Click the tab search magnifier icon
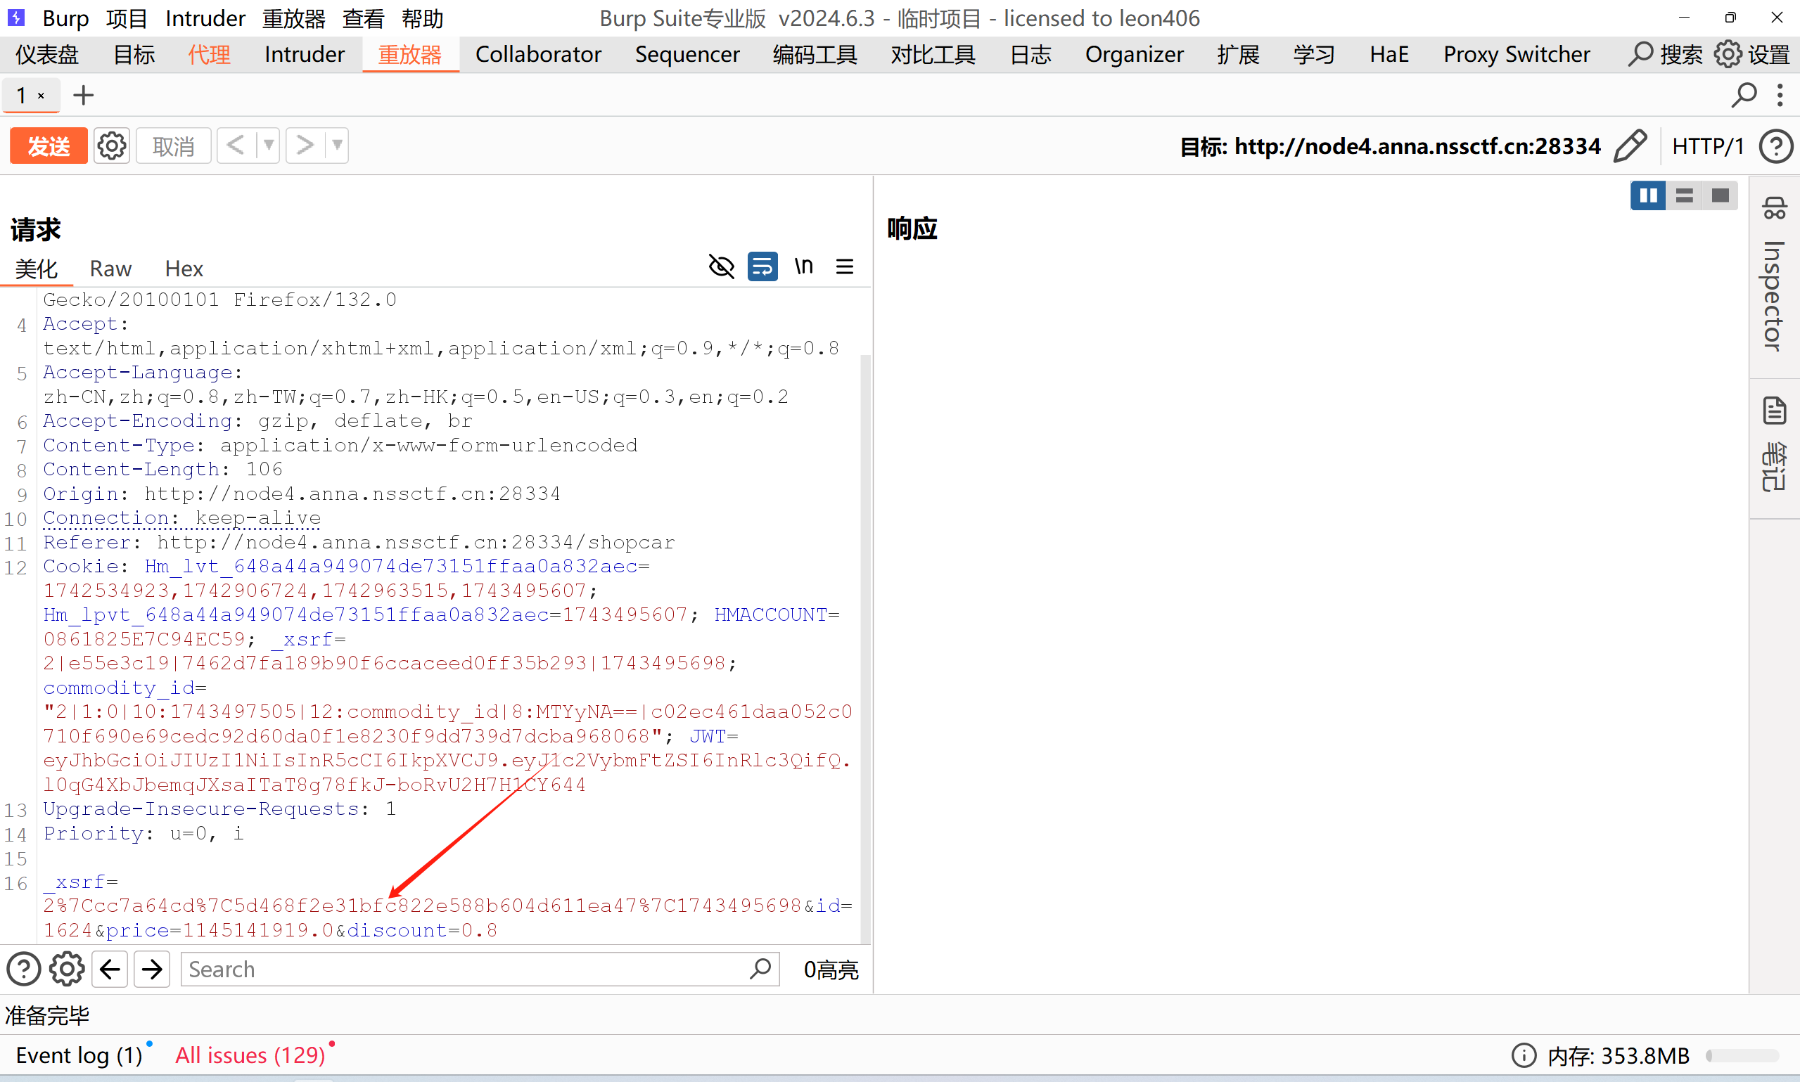The height and width of the screenshot is (1082, 1800). (x=1744, y=96)
